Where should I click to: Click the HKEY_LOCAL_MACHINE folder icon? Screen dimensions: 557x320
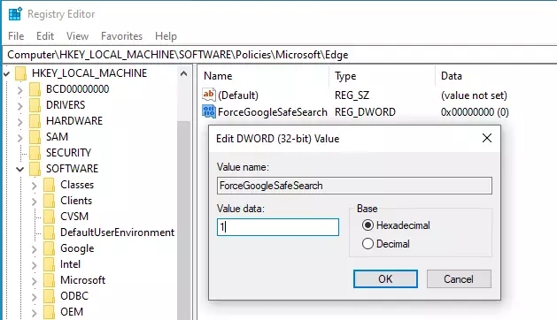(20, 73)
